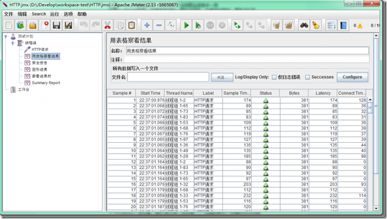Toggle the 仅日志错误 checkbox
The width and height of the screenshot is (387, 219).
click(274, 77)
